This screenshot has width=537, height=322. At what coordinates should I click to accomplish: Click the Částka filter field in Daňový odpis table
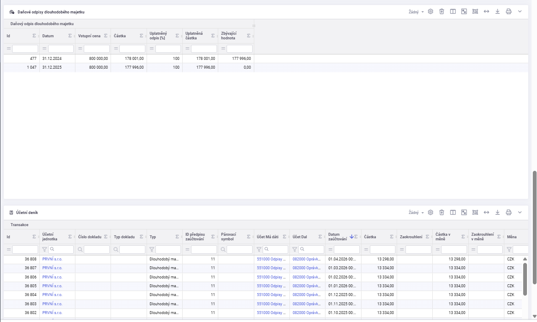pos(132,49)
